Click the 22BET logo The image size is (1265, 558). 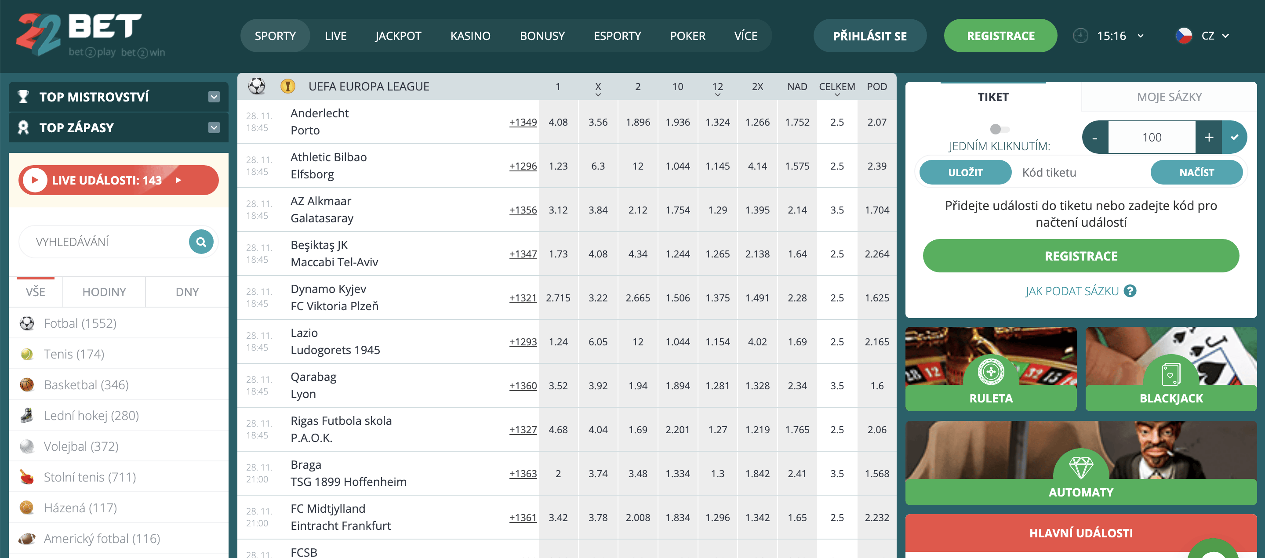pos(91,35)
